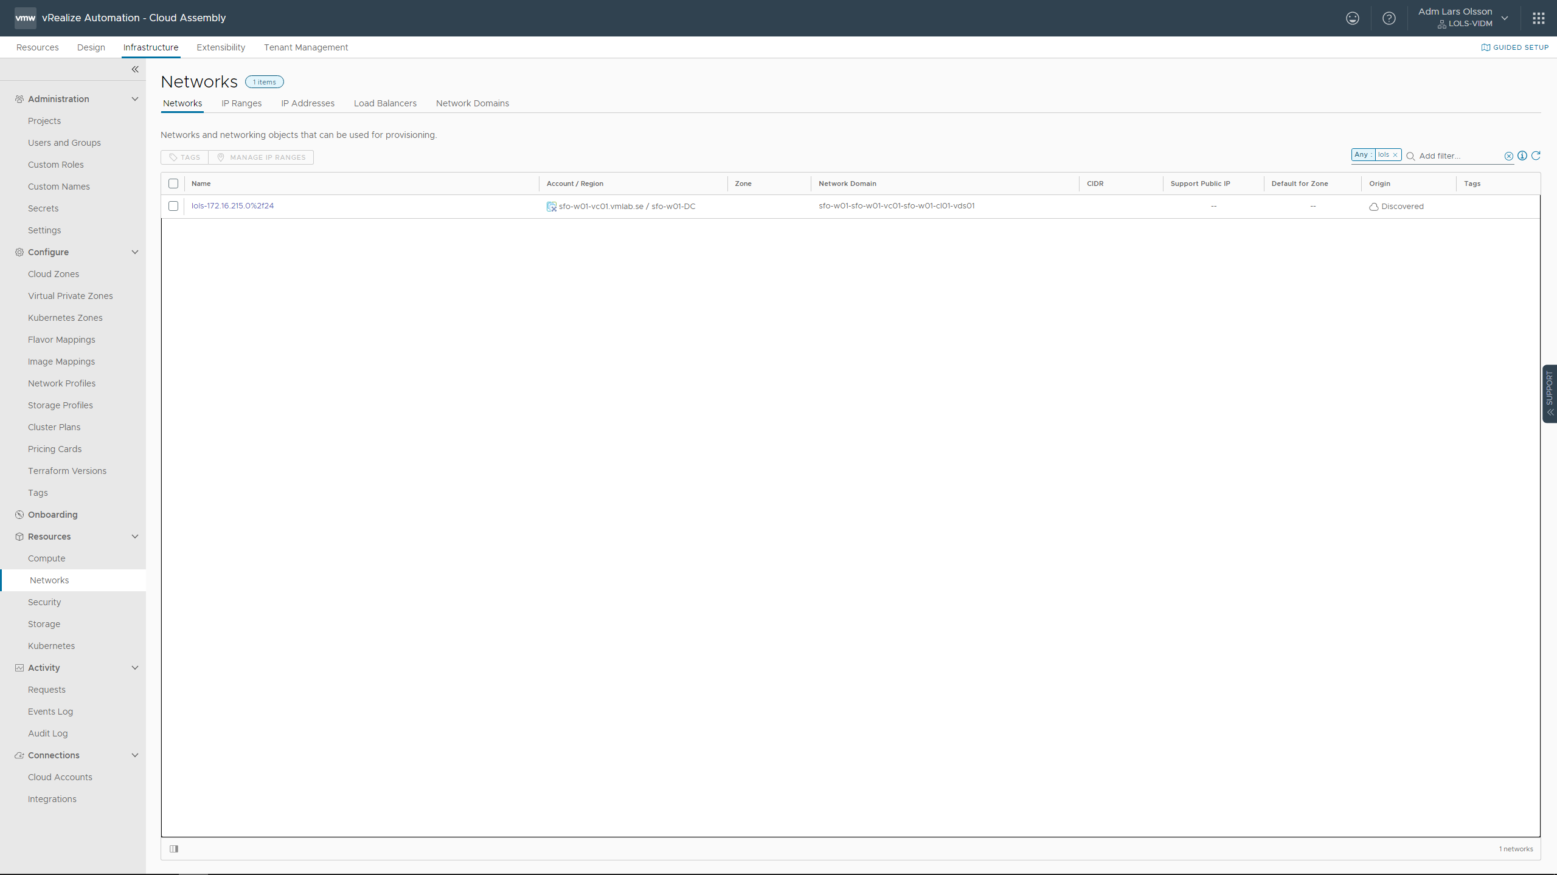Open the column picker icon in table footer
The image size is (1557, 875).
coord(174,849)
